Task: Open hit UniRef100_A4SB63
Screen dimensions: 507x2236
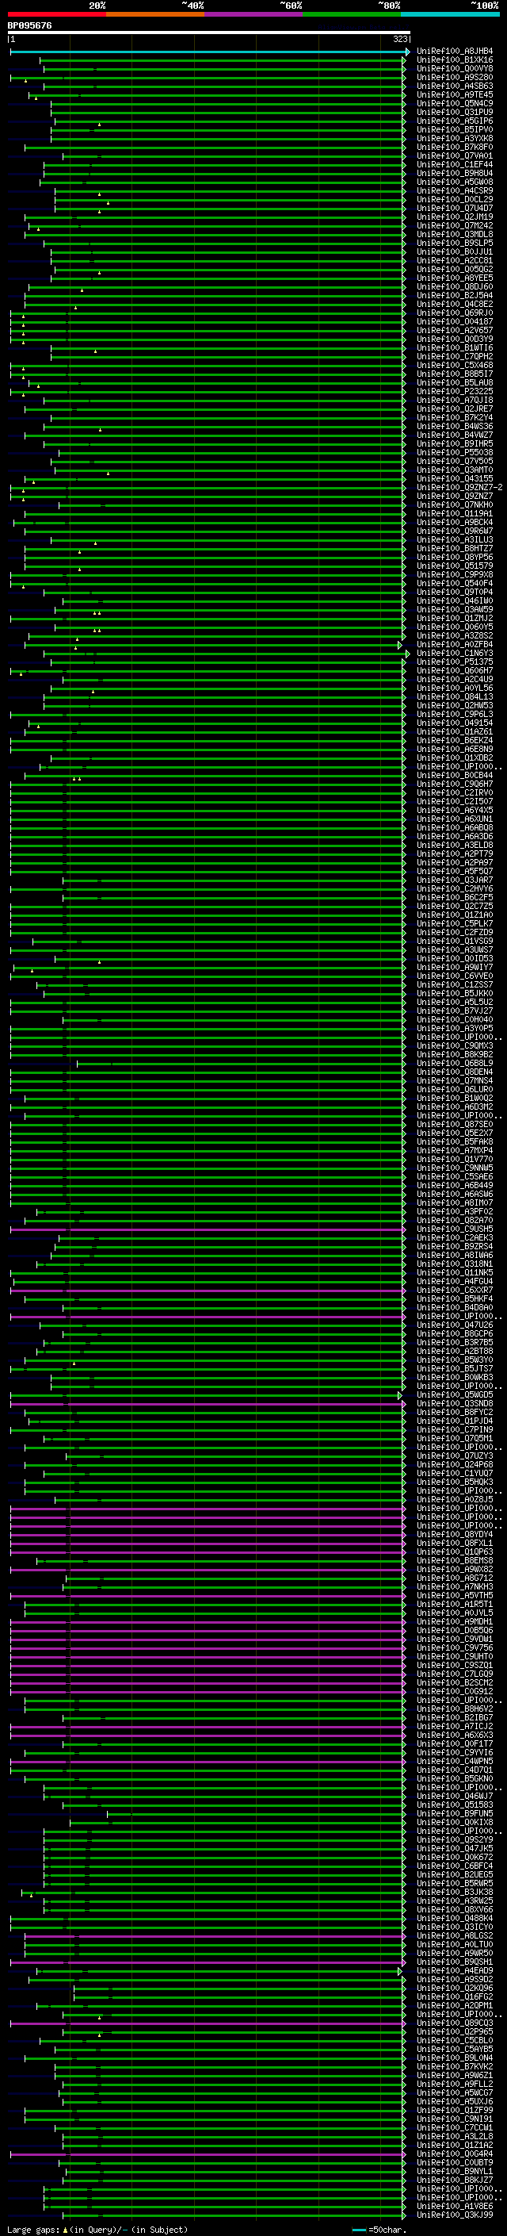Action: click(455, 86)
